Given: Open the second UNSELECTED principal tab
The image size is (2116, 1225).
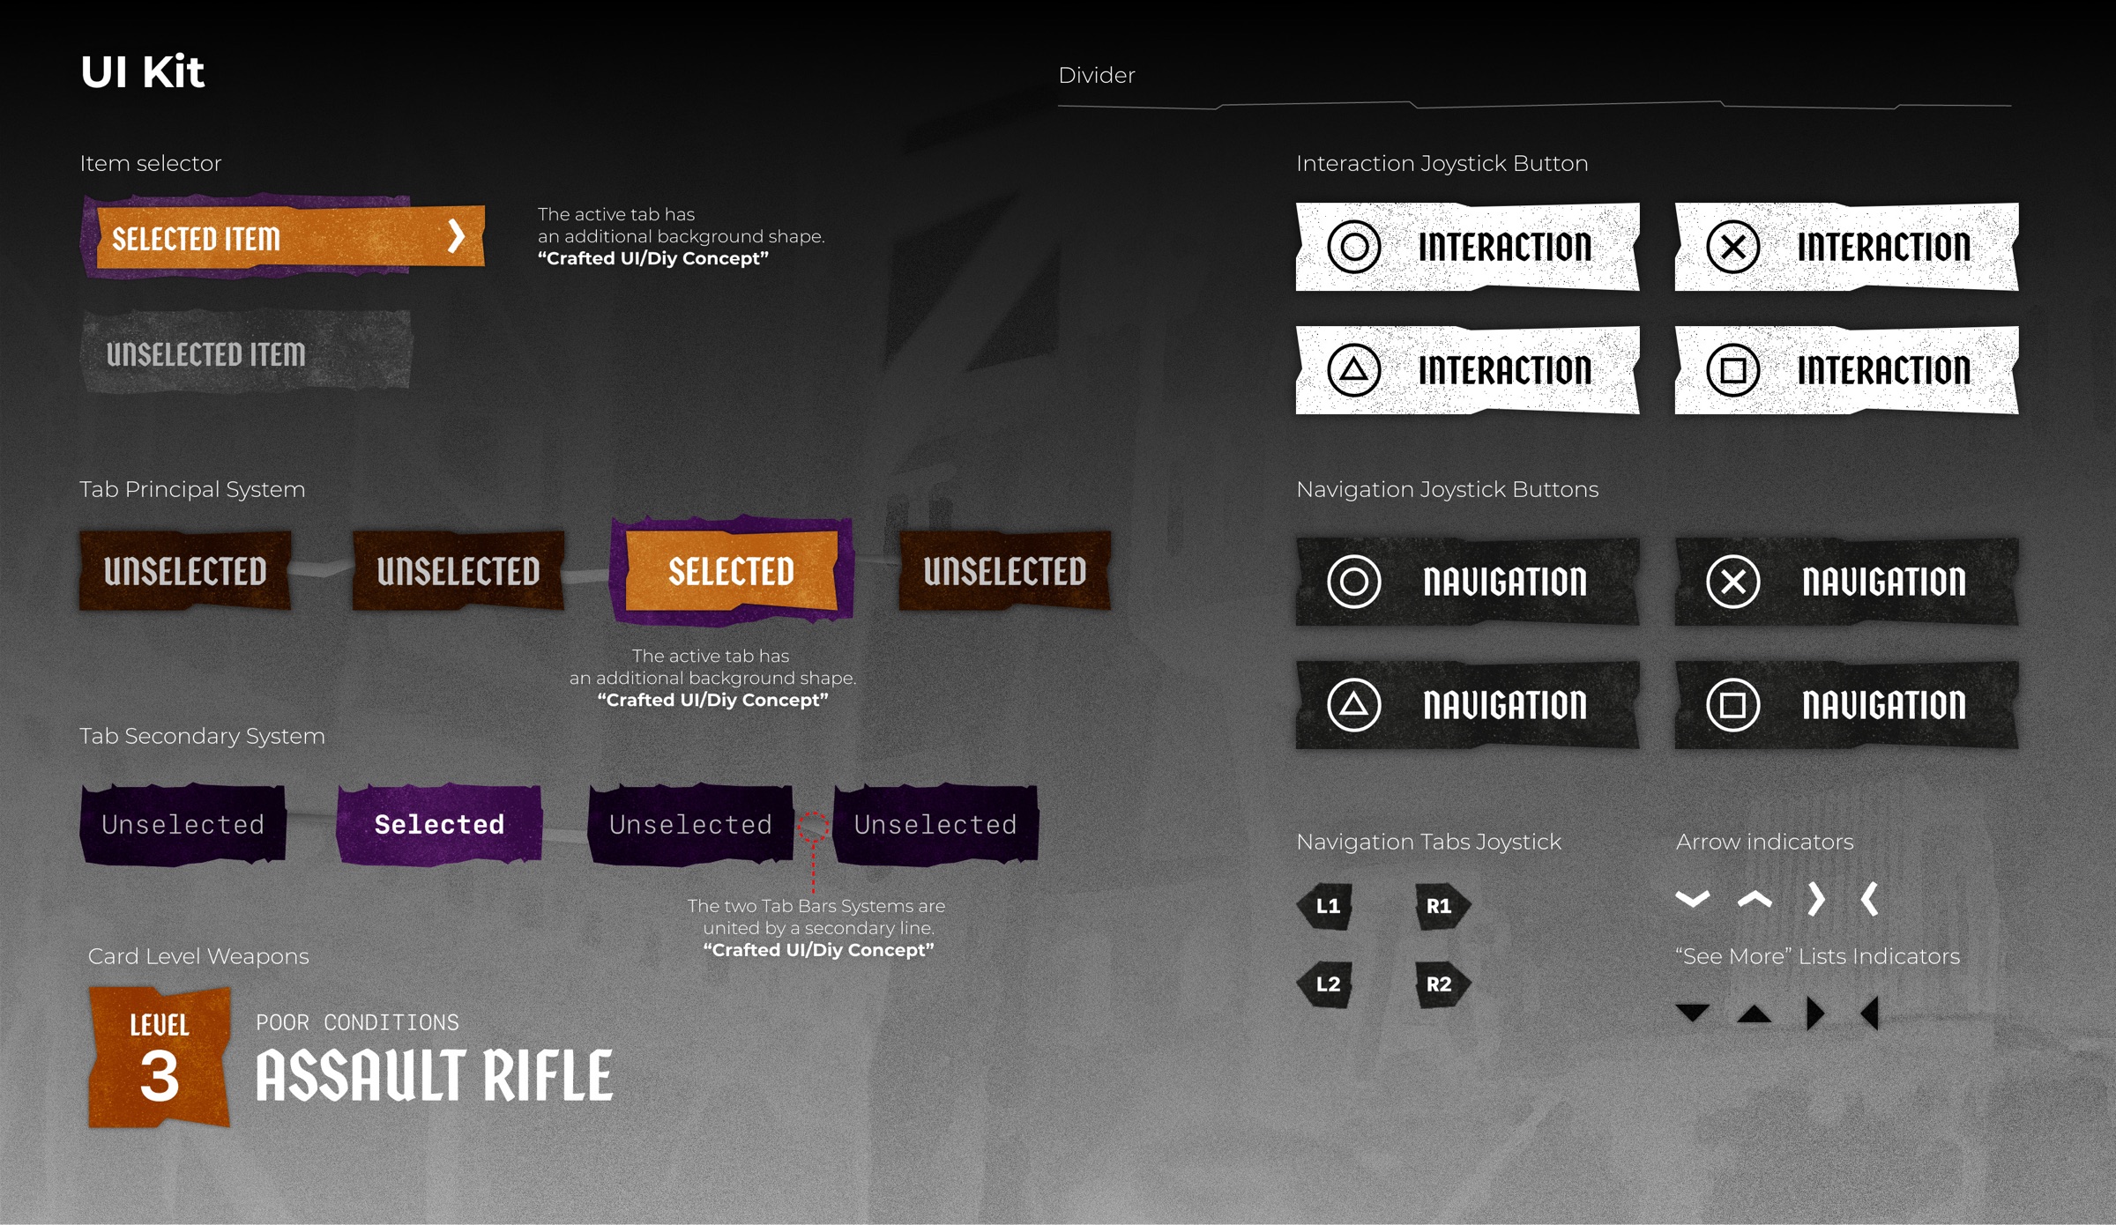Looking at the screenshot, I should click(458, 570).
